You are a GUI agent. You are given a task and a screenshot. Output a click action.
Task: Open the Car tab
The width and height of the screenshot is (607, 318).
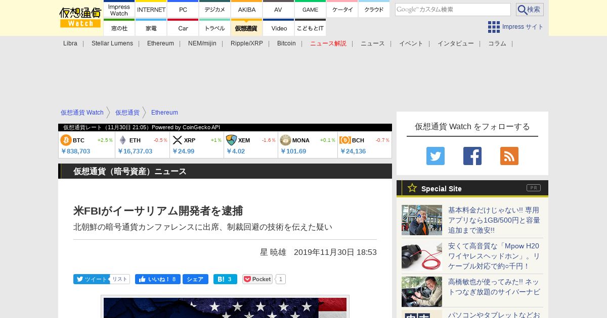coord(183,28)
